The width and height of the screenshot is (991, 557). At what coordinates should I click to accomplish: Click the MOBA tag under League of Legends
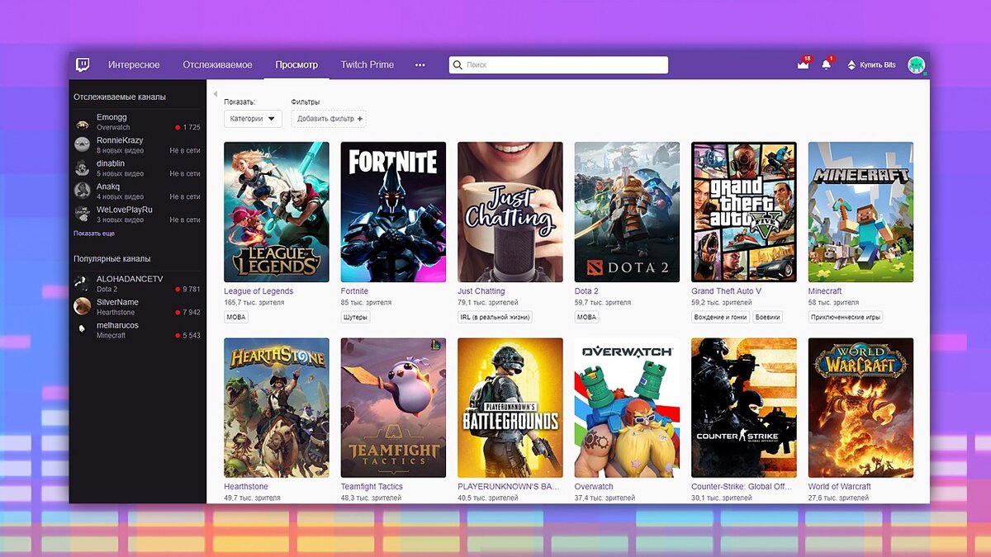(x=236, y=317)
